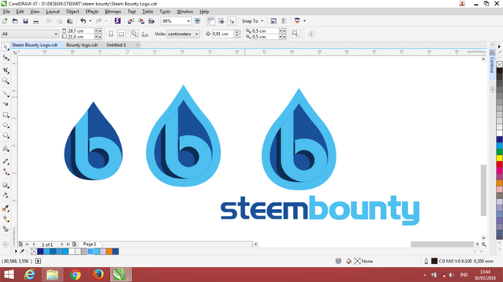Image resolution: width=503 pixels, height=282 pixels.
Task: Click the Full-screen preview icon
Action: (197, 21)
